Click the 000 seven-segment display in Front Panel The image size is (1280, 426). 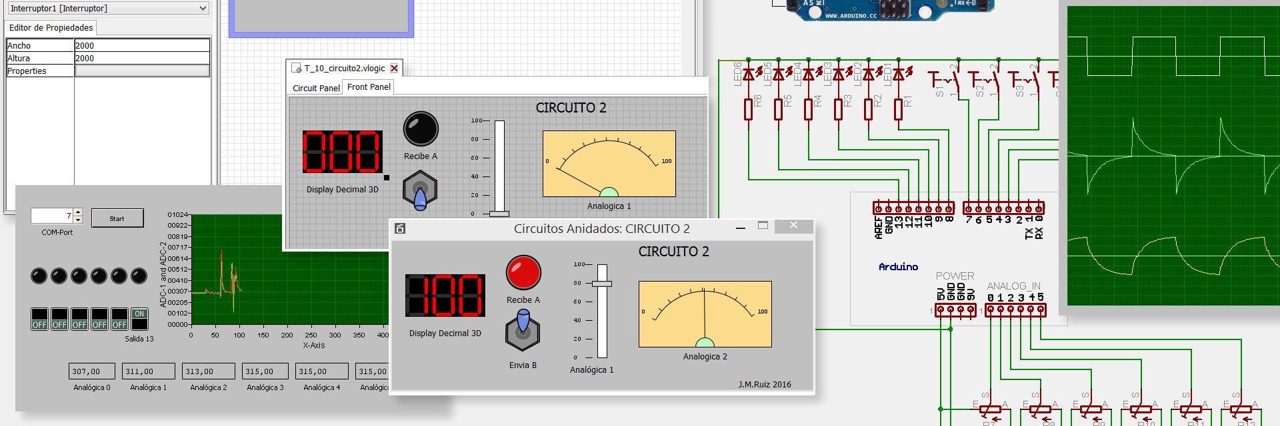343,152
